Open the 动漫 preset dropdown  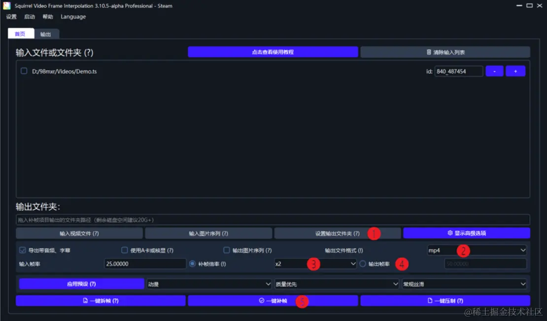209,284
